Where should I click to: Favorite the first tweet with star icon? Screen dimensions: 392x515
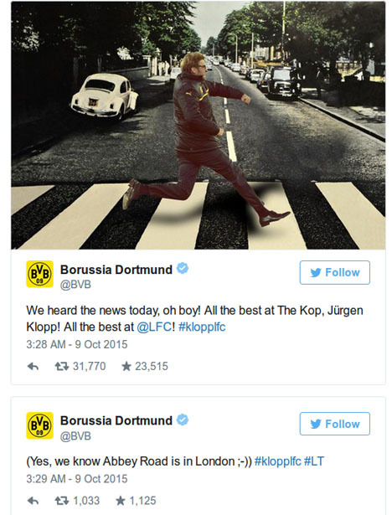[126, 366]
